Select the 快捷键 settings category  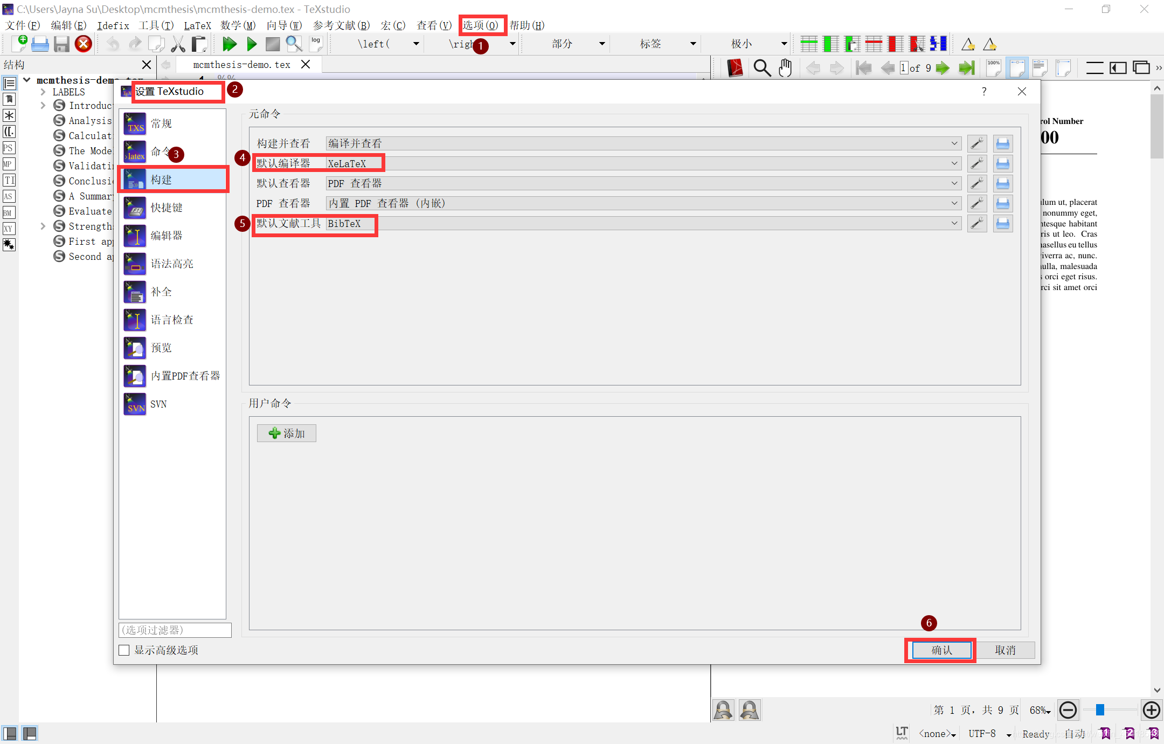click(x=173, y=208)
